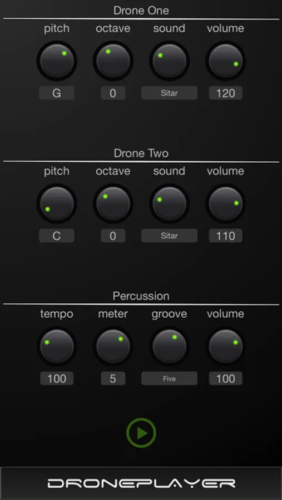Click the Drone One pitch knob
Screen dimensions: 282x500
(57, 61)
